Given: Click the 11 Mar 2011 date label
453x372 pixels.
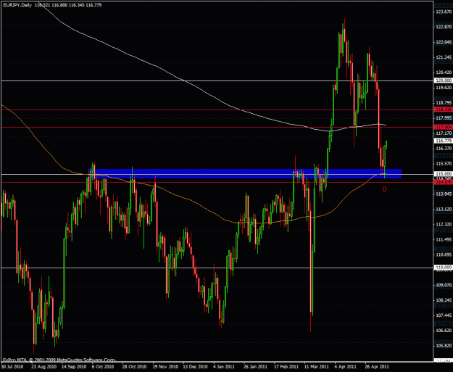Looking at the screenshot, I should [316, 367].
